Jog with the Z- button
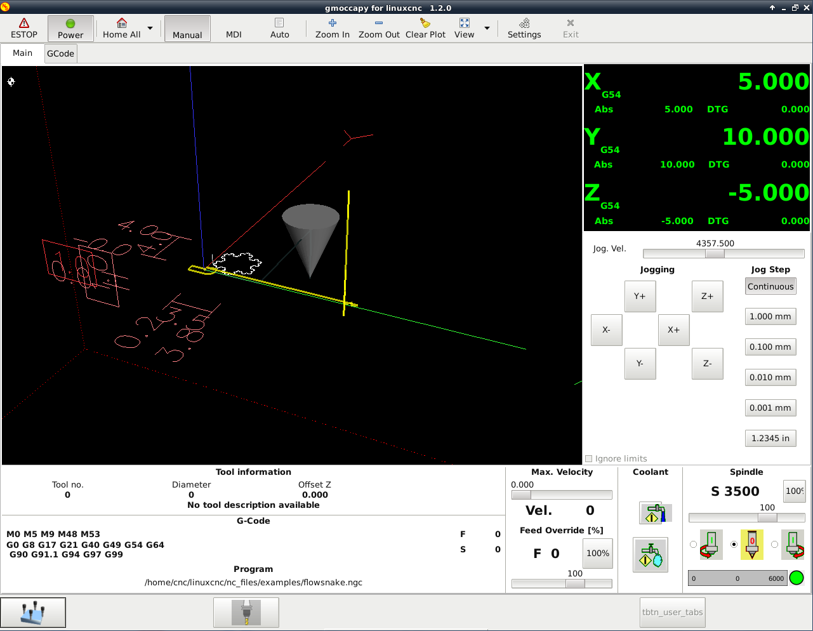Viewport: 813px width, 631px height. click(x=707, y=364)
